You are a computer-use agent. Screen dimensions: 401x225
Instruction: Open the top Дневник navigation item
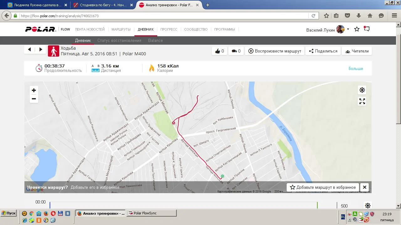coord(146,29)
